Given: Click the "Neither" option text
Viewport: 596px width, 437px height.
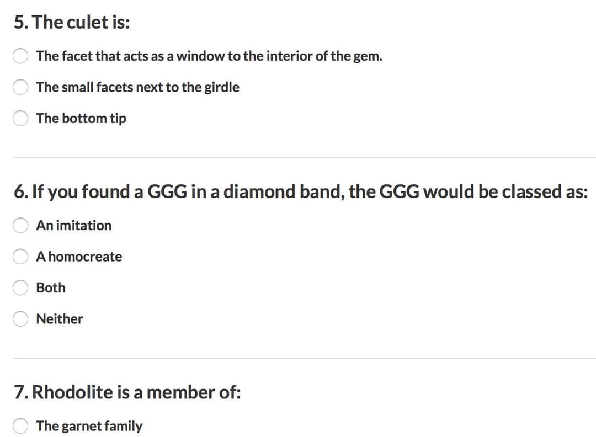Looking at the screenshot, I should (x=58, y=318).
